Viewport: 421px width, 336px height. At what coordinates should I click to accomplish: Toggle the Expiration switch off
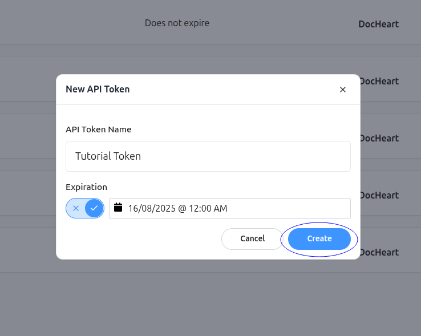(85, 208)
